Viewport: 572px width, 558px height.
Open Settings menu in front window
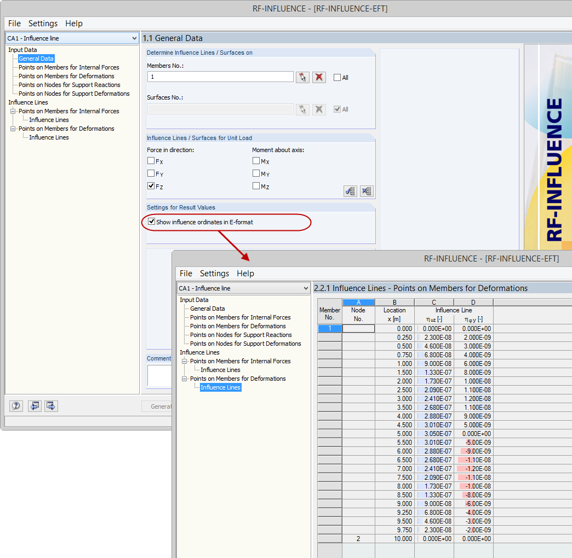tap(215, 273)
